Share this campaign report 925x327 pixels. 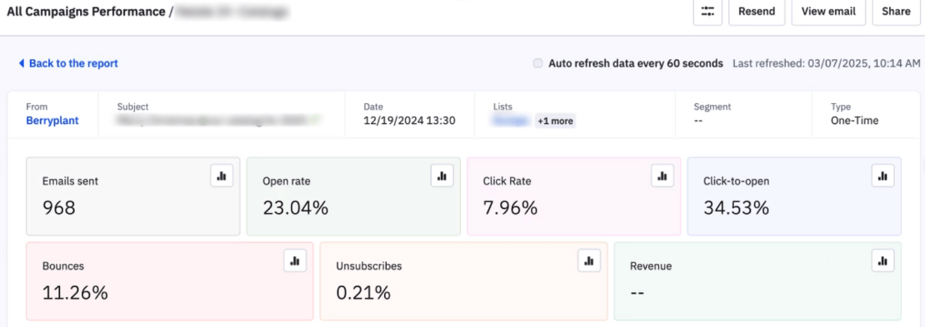pos(896,11)
